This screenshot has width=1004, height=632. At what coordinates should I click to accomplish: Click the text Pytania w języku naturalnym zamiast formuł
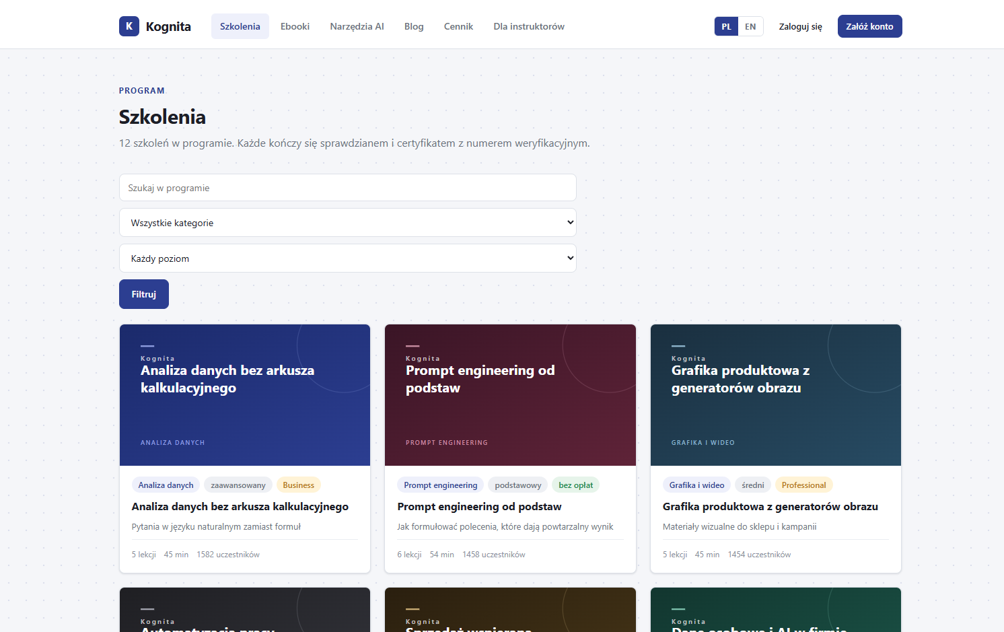[216, 526]
